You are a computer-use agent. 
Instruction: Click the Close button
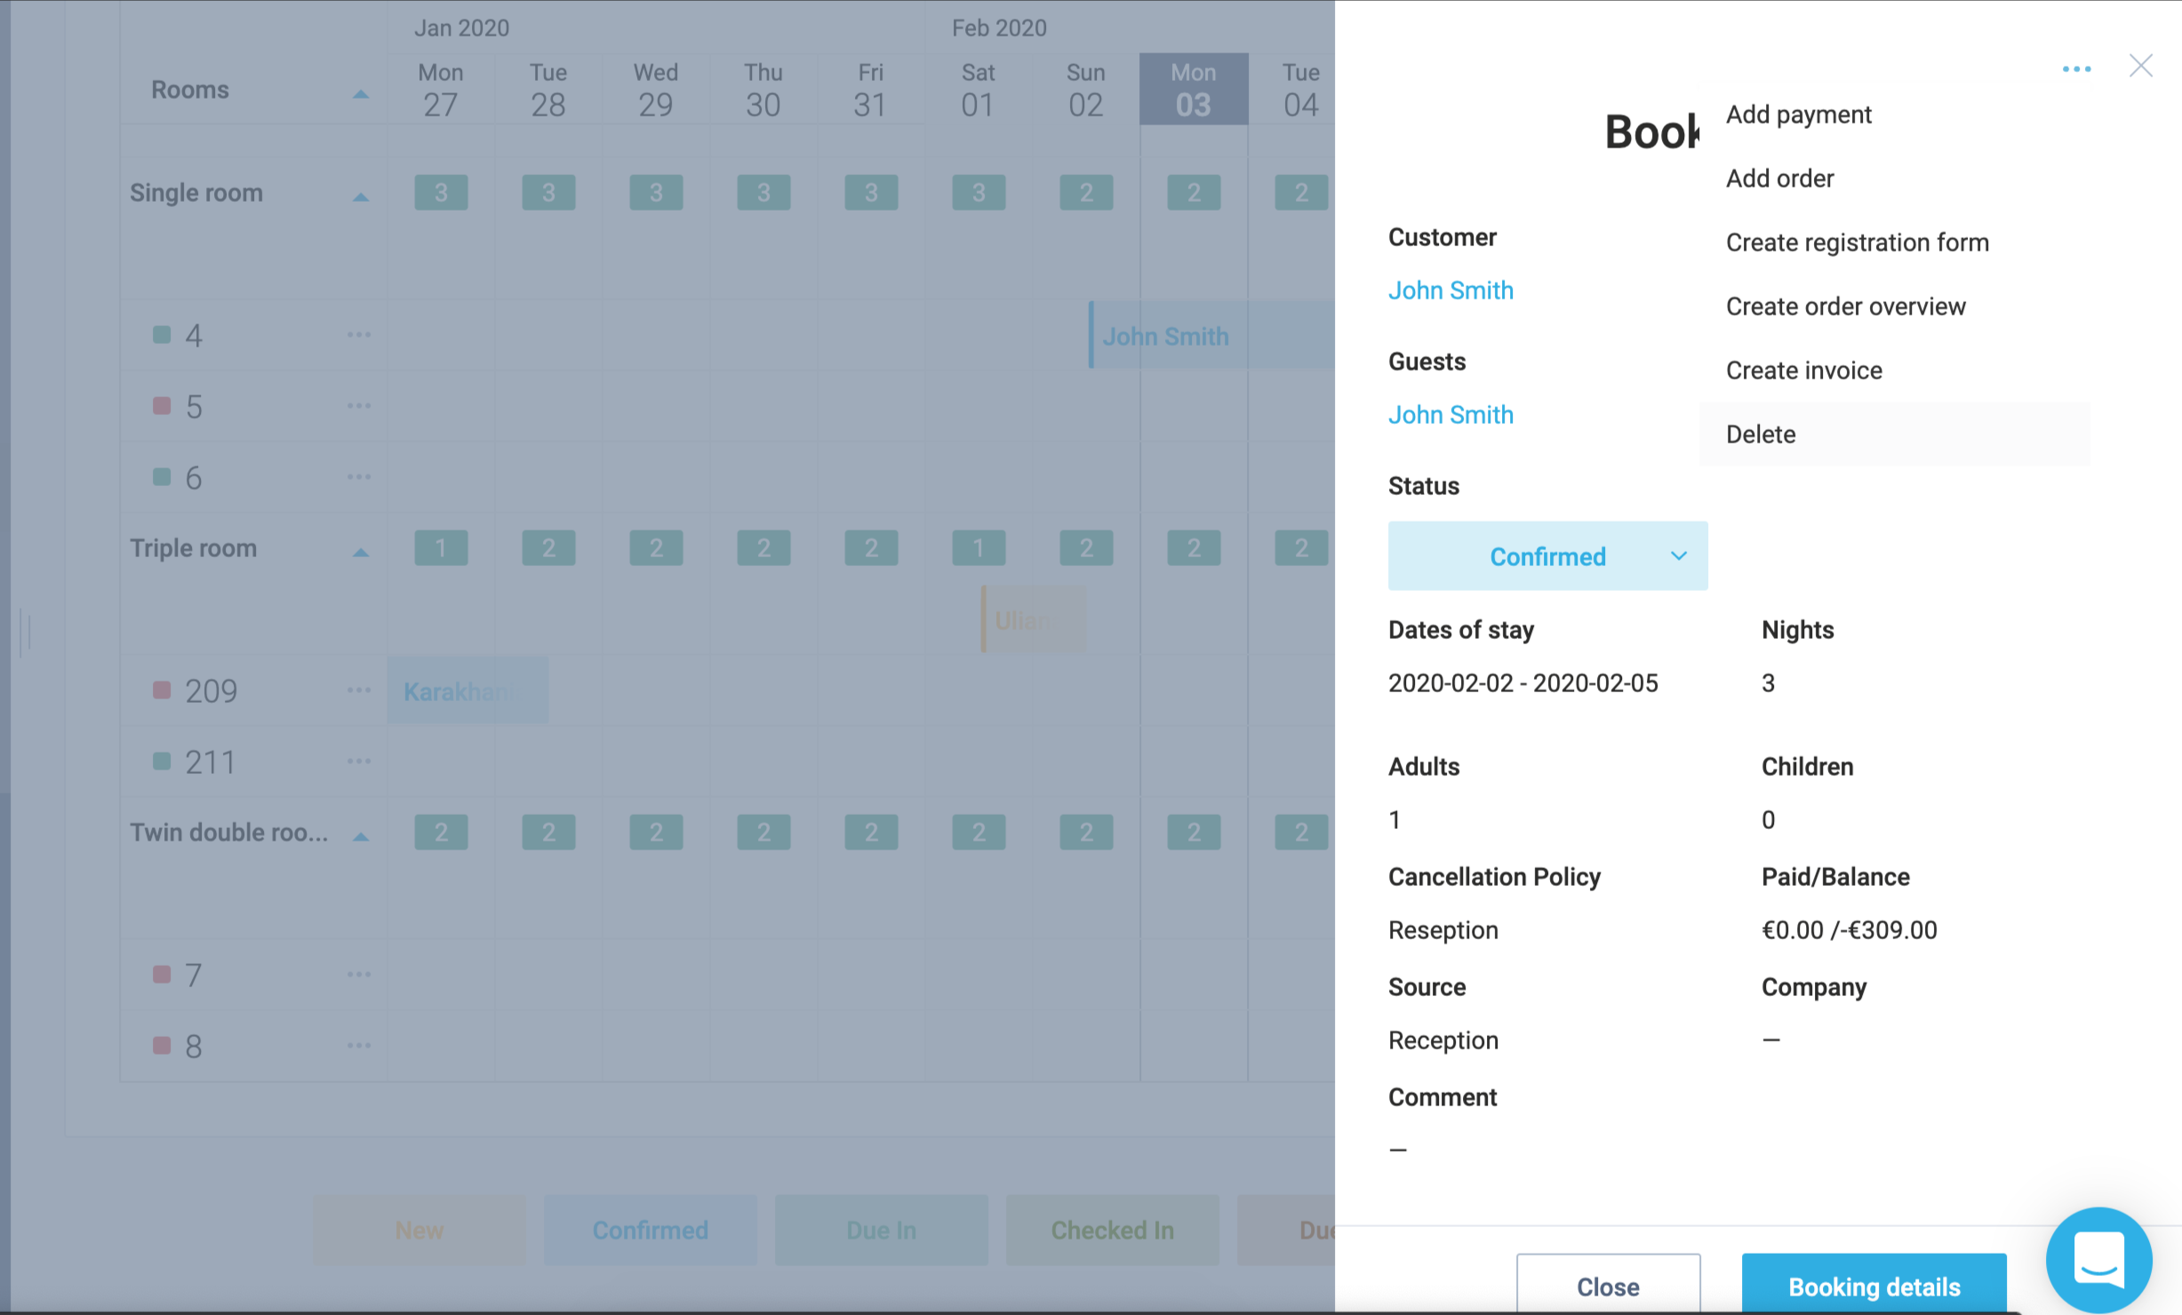pos(1608,1285)
